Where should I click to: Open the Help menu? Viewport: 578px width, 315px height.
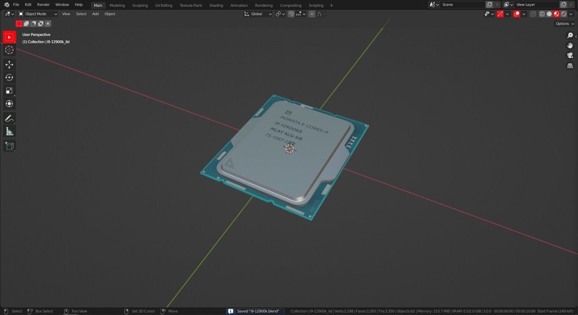point(79,5)
